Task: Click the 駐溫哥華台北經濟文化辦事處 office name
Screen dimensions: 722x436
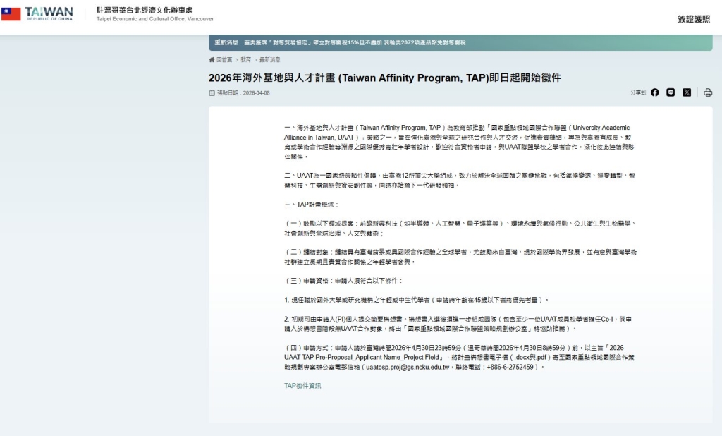Action: coord(144,10)
